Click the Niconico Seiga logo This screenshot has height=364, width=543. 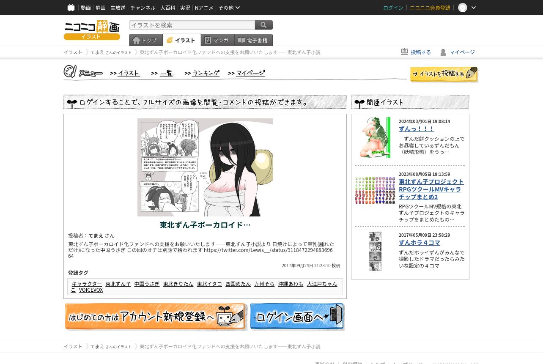(x=92, y=30)
